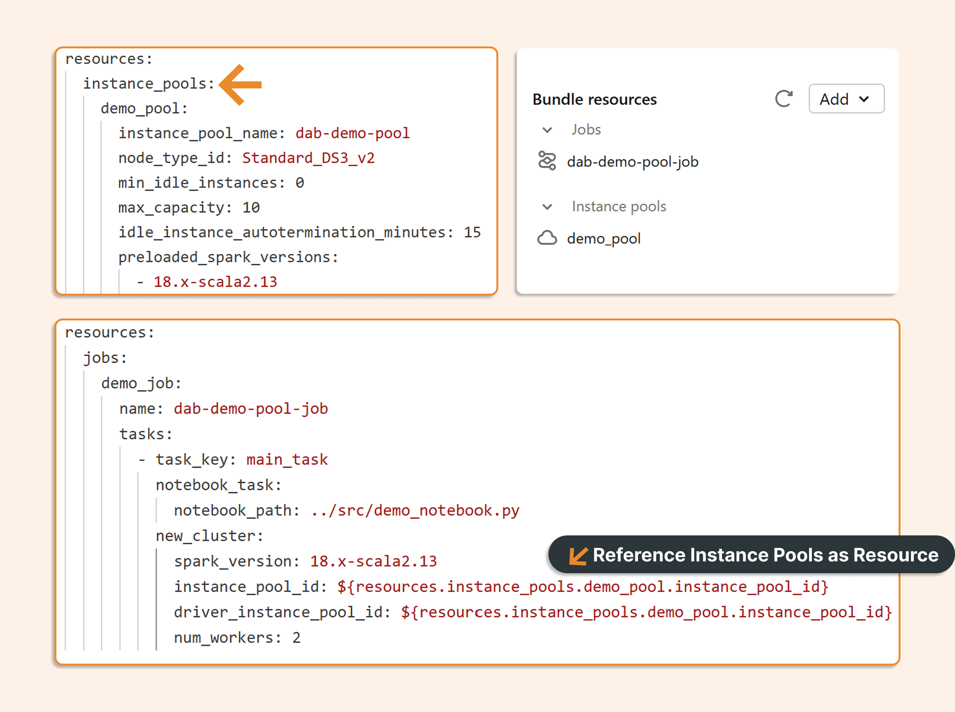This screenshot has width=955, height=712.
Task: Click the instance_pool_id resource reference value
Action: [583, 587]
